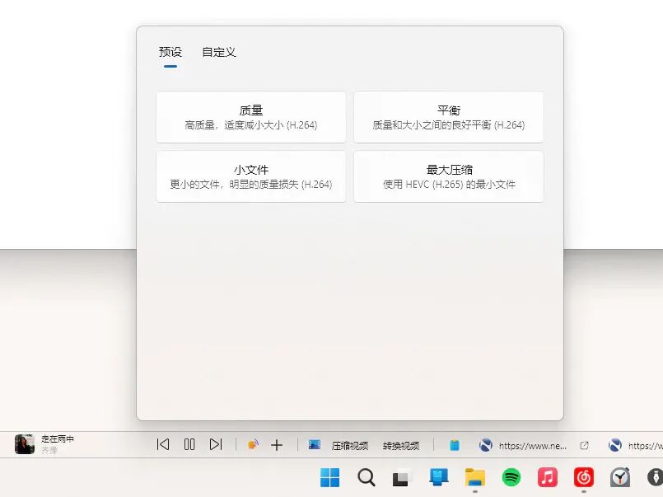Click the album art thumbnail for 走在雨中

pos(25,444)
